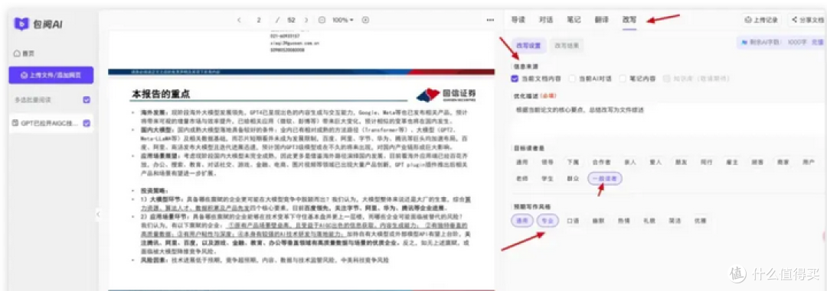The image size is (827, 291).
Task: Switch to the 对话 tab
Action: [x=546, y=20]
